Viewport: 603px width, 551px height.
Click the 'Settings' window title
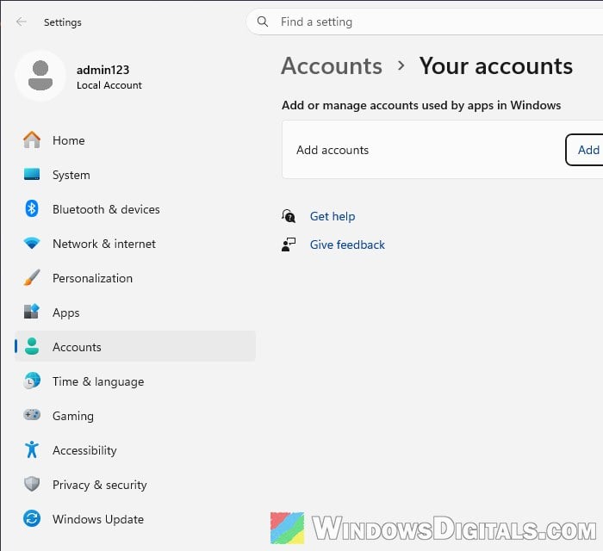63,22
